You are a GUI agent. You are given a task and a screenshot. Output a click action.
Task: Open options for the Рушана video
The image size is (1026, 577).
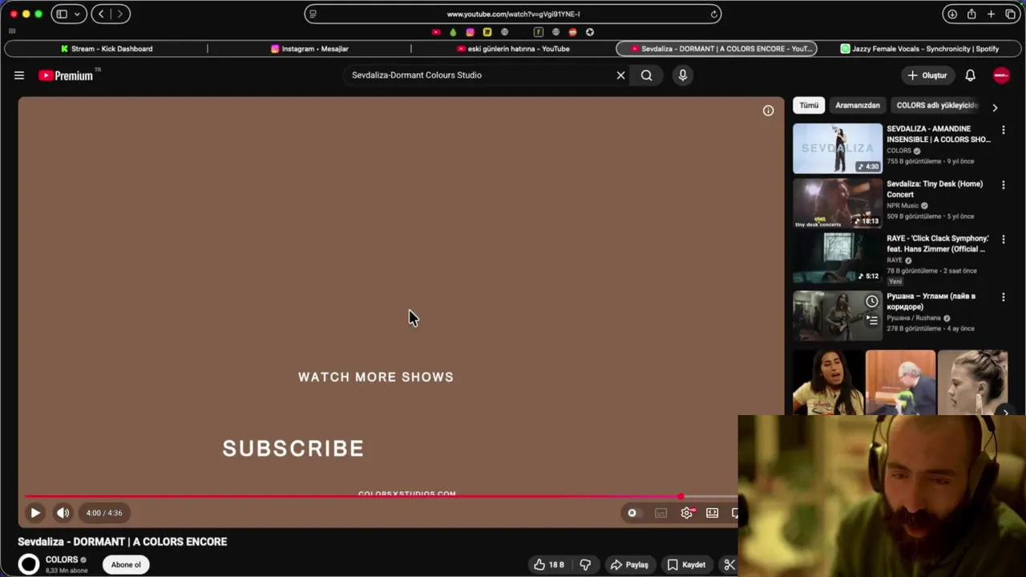click(x=1003, y=297)
